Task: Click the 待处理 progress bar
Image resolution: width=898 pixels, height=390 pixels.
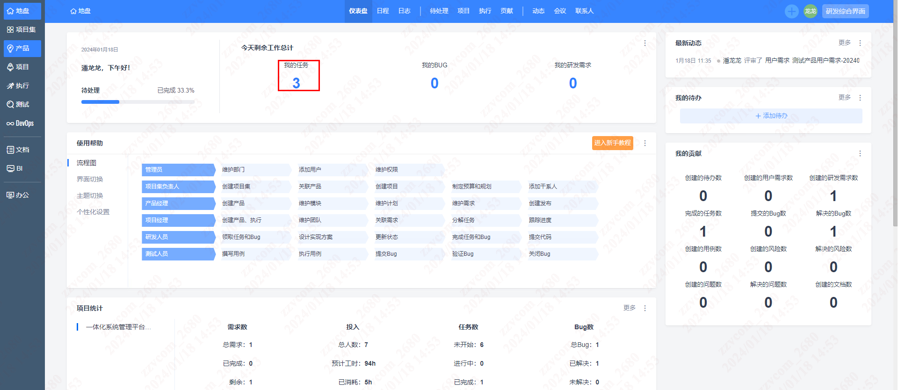Action: point(138,102)
